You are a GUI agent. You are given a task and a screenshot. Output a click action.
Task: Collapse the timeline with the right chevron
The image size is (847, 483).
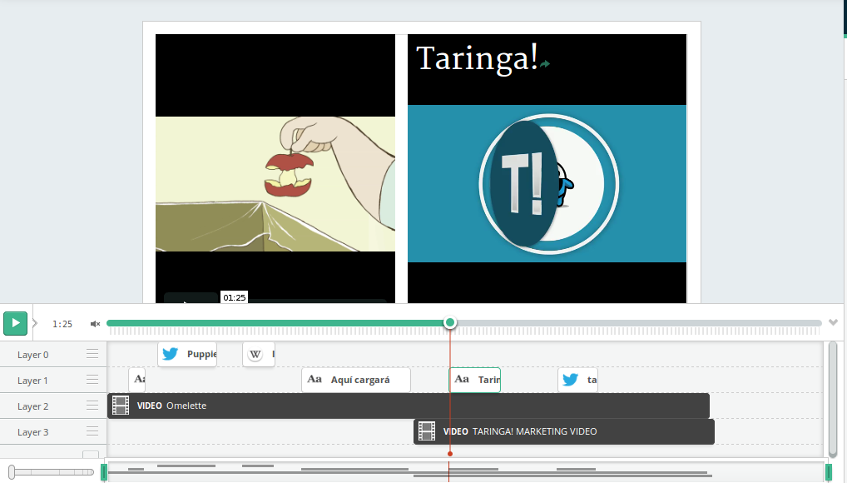pyautogui.click(x=833, y=322)
